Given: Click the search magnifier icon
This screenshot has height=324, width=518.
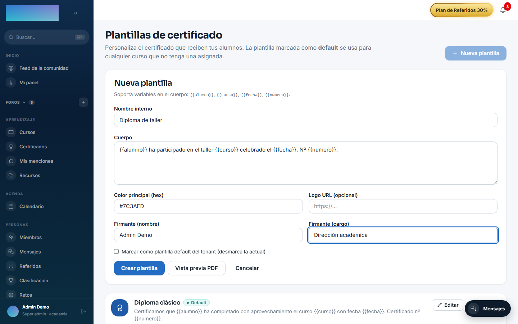Looking at the screenshot, I should click(x=11, y=37).
